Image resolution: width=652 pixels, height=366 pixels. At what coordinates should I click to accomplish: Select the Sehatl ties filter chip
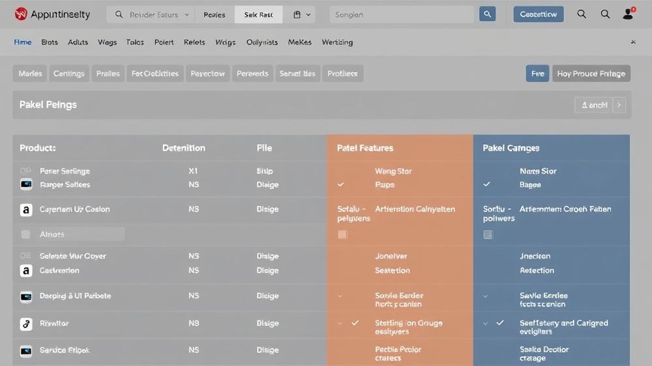tap(297, 74)
